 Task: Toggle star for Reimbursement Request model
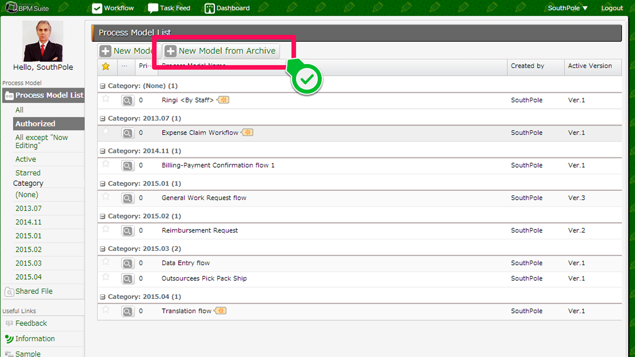(x=106, y=229)
